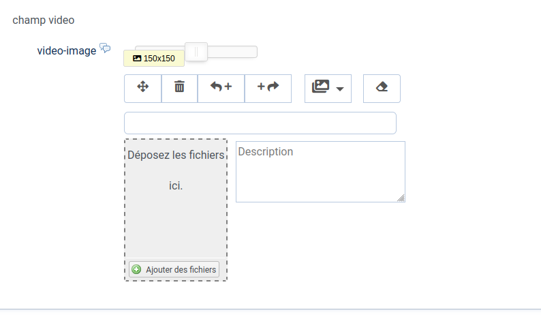This screenshot has width=541, height=319.
Task: Delete the item with the trash icon
Action: tap(179, 87)
